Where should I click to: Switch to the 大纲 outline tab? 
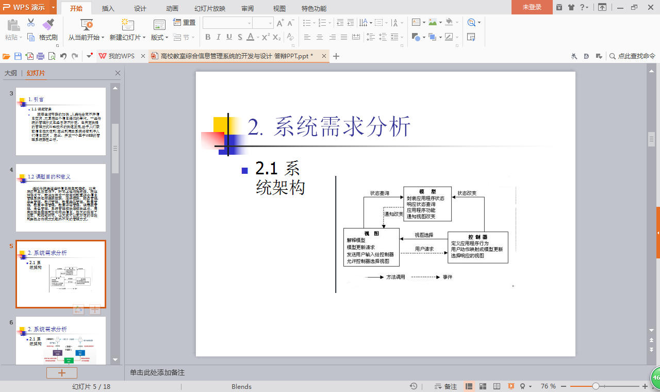pyautogui.click(x=11, y=73)
